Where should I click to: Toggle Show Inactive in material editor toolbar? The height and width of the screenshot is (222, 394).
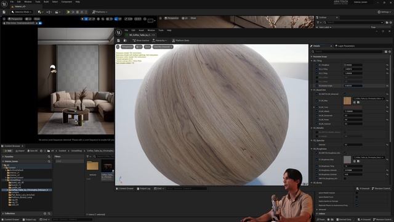[141, 40]
